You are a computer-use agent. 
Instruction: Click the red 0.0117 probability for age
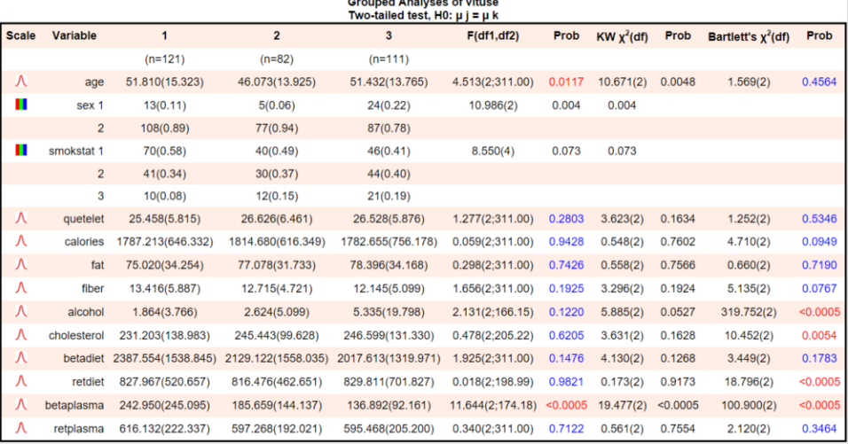coord(565,82)
